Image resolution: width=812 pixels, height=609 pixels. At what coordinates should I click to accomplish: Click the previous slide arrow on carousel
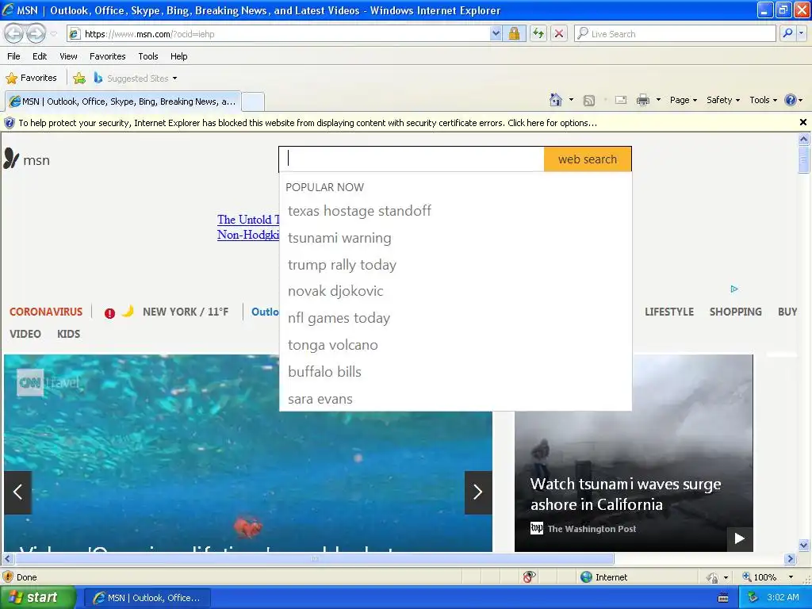pos(17,492)
